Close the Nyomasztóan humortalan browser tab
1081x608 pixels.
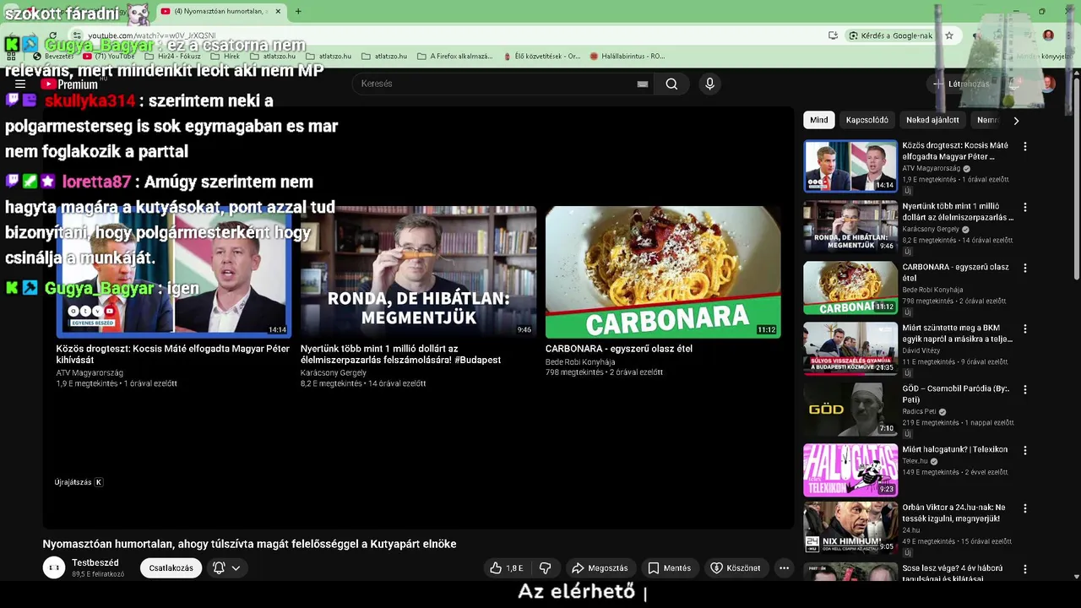coord(278,11)
